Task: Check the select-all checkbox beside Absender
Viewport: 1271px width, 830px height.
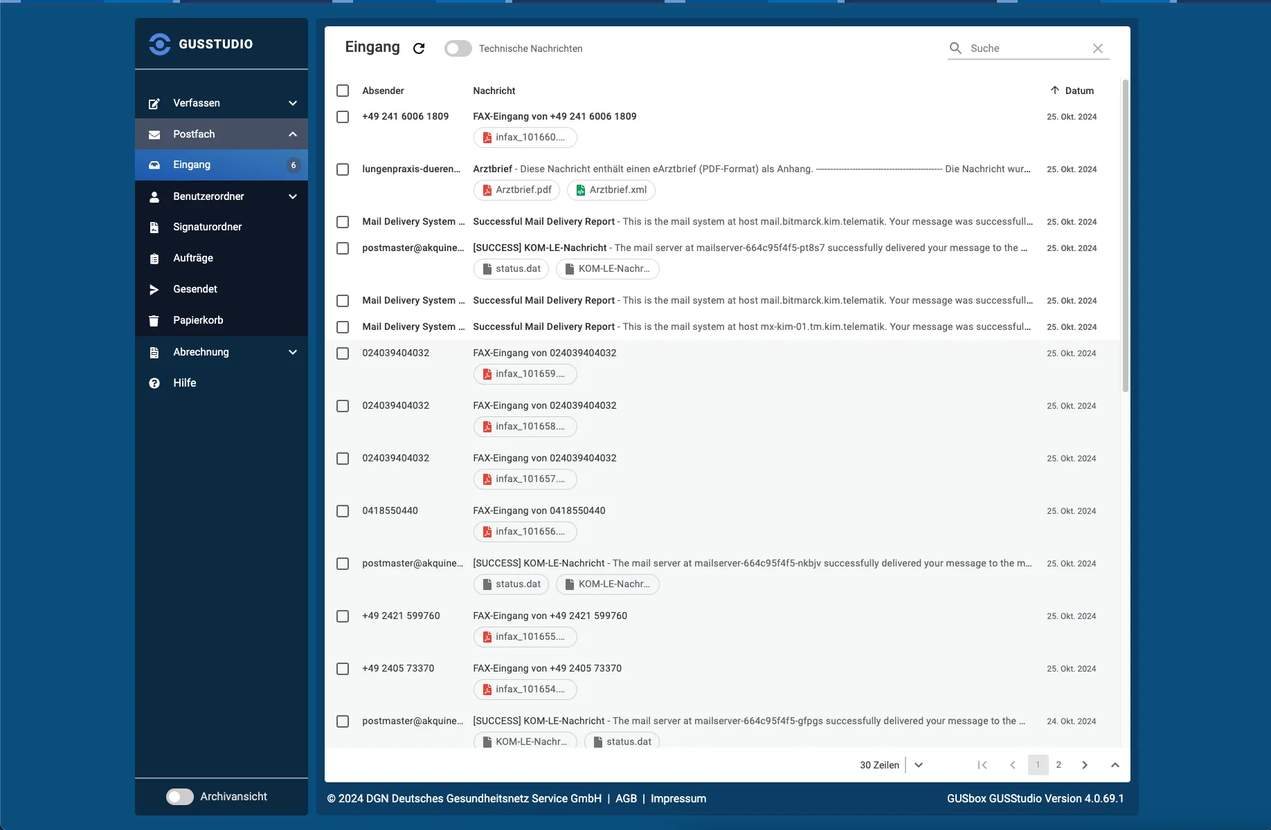Action: pos(343,91)
